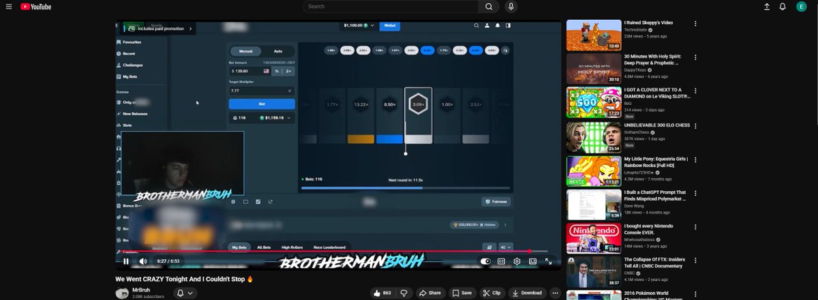Viewport: 818px width, 300px height.
Task: Open options menu for Collapse Of FTX video
Action: pyautogui.click(x=695, y=260)
